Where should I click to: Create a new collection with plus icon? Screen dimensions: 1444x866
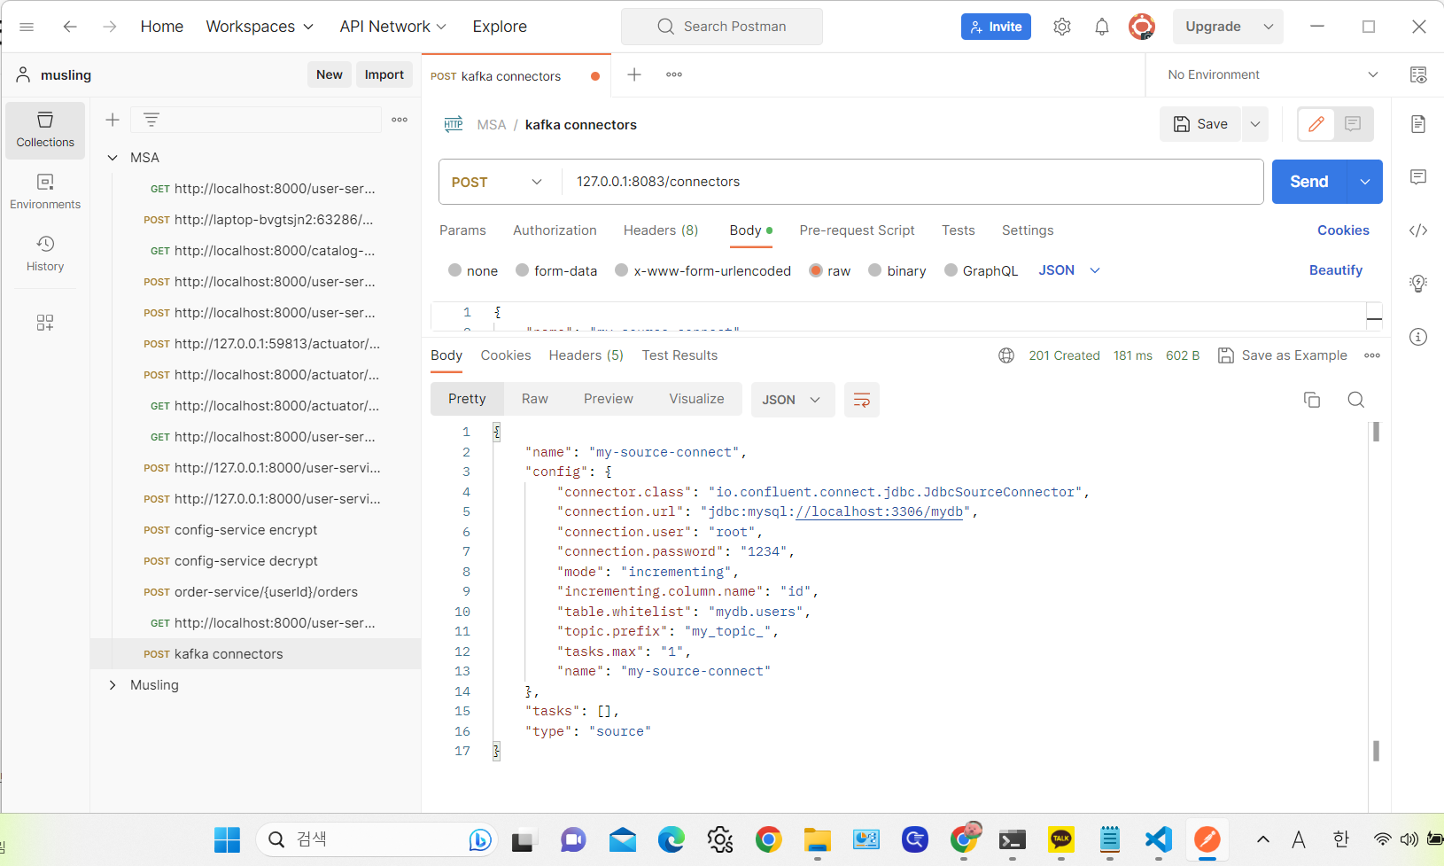pyautogui.click(x=113, y=120)
